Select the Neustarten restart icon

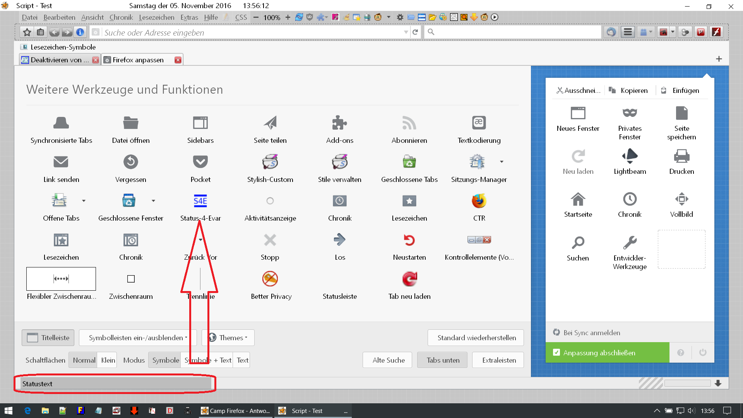409,240
